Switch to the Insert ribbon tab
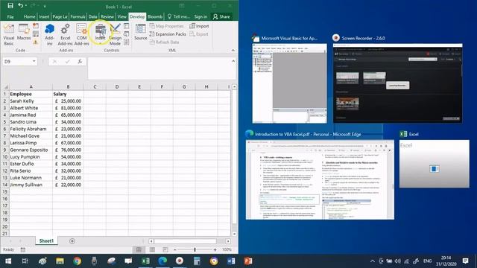This screenshot has height=268, width=477. 44,16
